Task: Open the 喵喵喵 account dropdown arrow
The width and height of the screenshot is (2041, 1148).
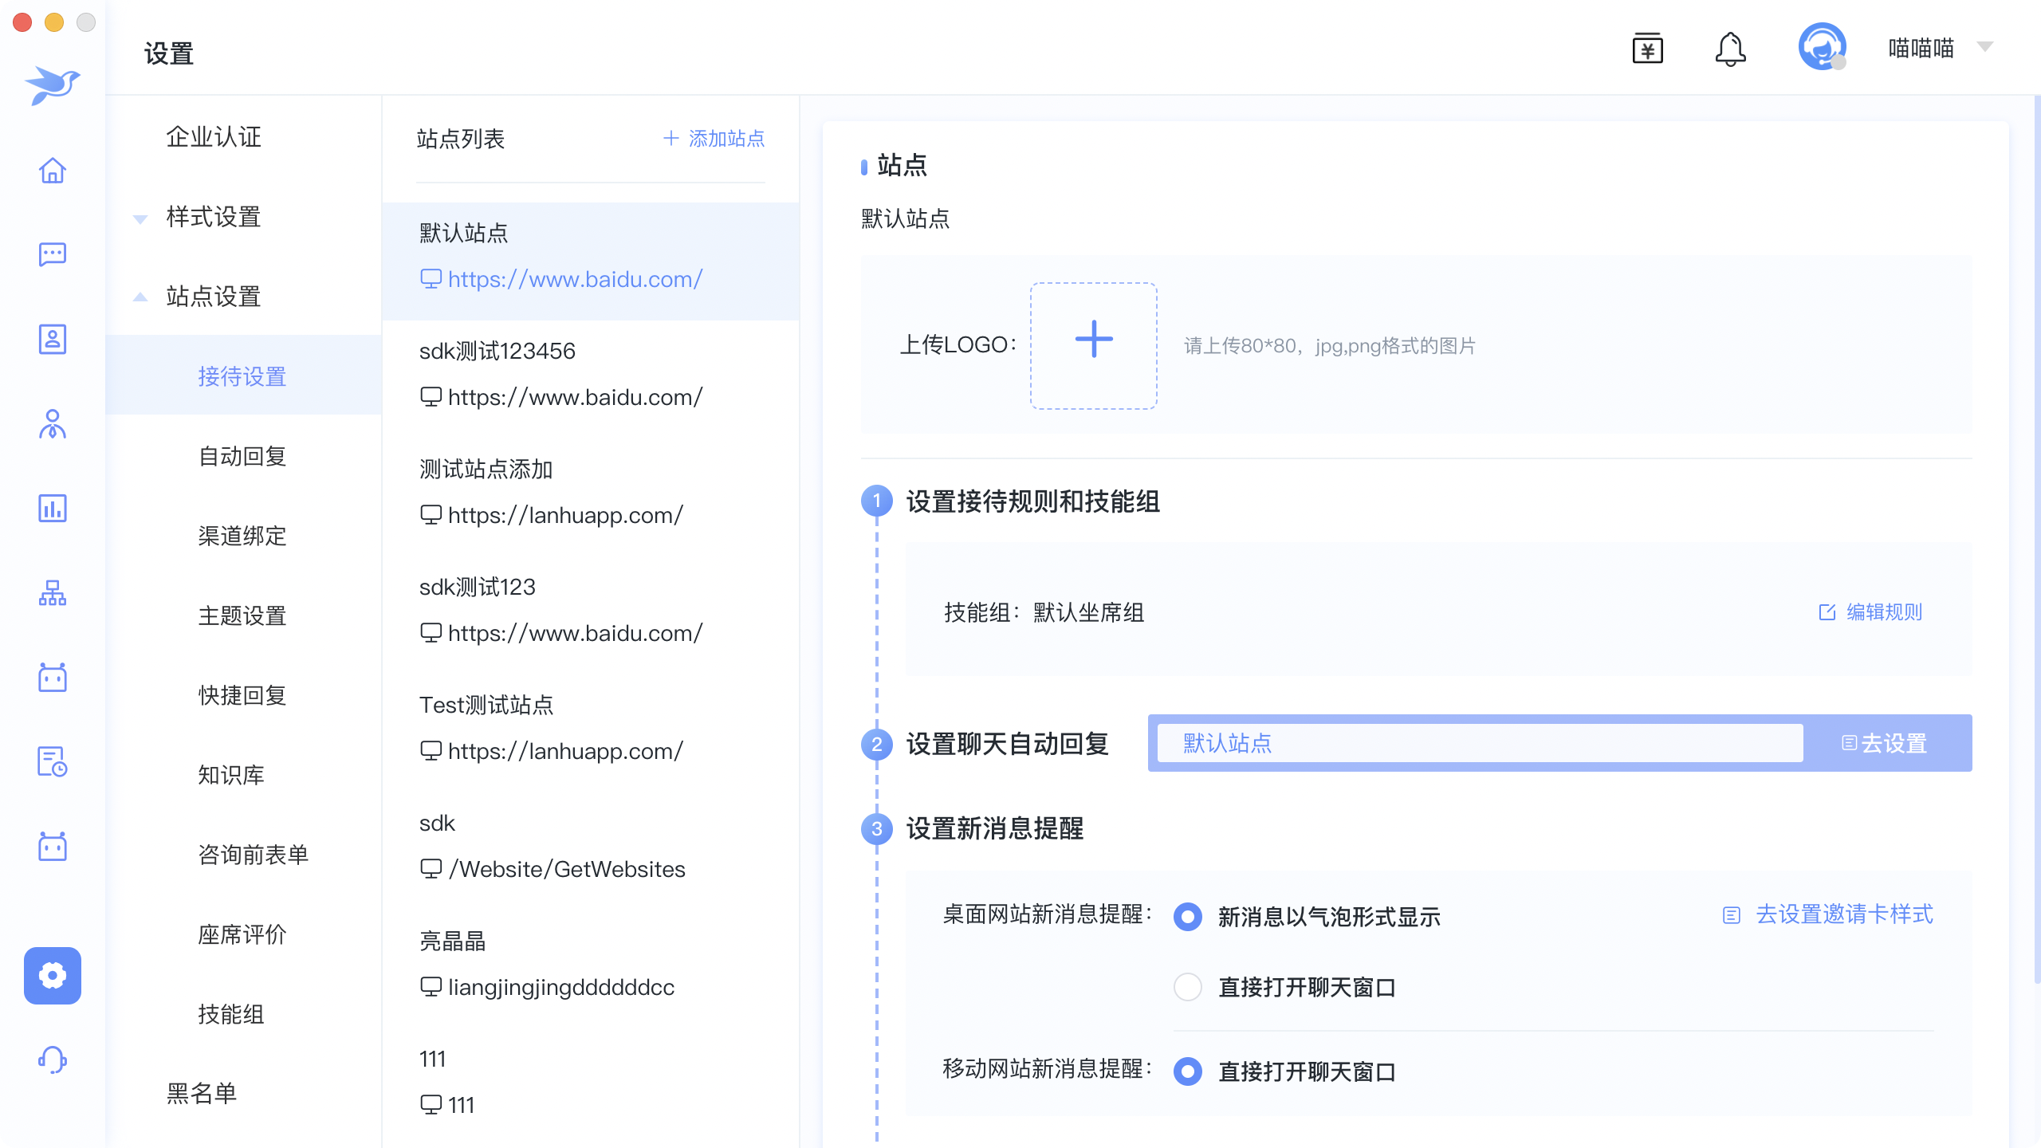Action: pyautogui.click(x=1985, y=48)
